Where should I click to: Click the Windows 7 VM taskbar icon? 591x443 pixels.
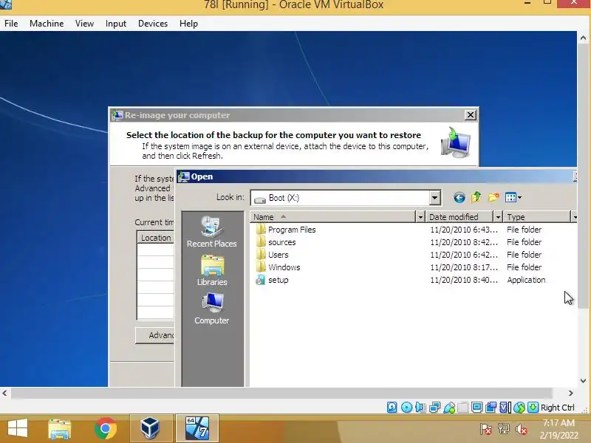pyautogui.click(x=197, y=429)
